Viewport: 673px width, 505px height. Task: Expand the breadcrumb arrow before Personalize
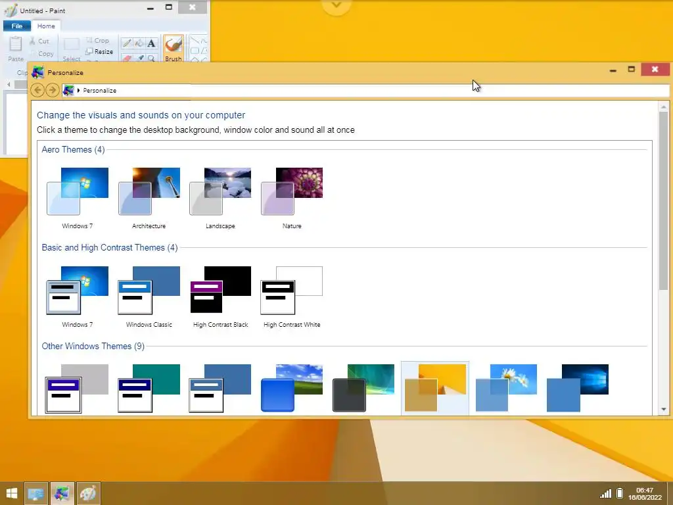tap(78, 91)
